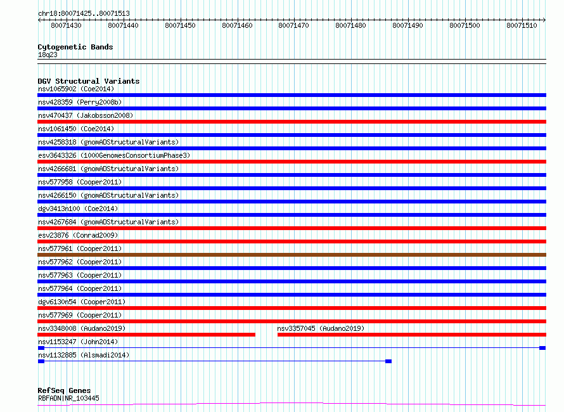Select the nsv577962 (Cooper2011) label
The height and width of the screenshot is (412, 564).
coord(80,262)
